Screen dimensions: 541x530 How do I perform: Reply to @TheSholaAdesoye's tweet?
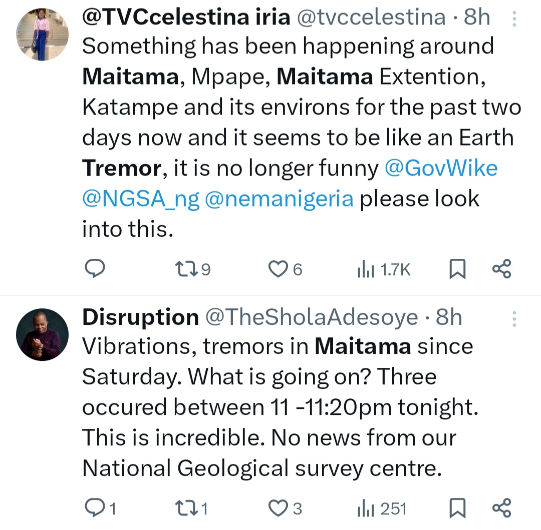(x=95, y=508)
